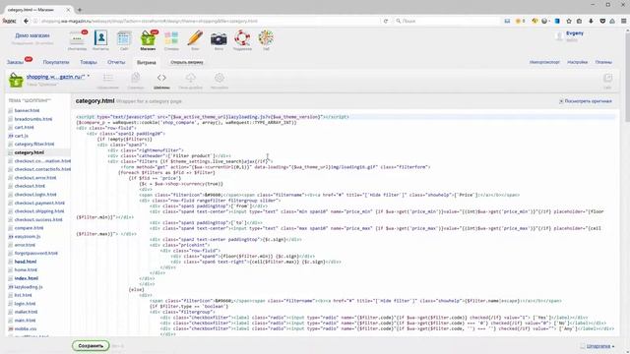Click the browser back arrow

pos(27,21)
